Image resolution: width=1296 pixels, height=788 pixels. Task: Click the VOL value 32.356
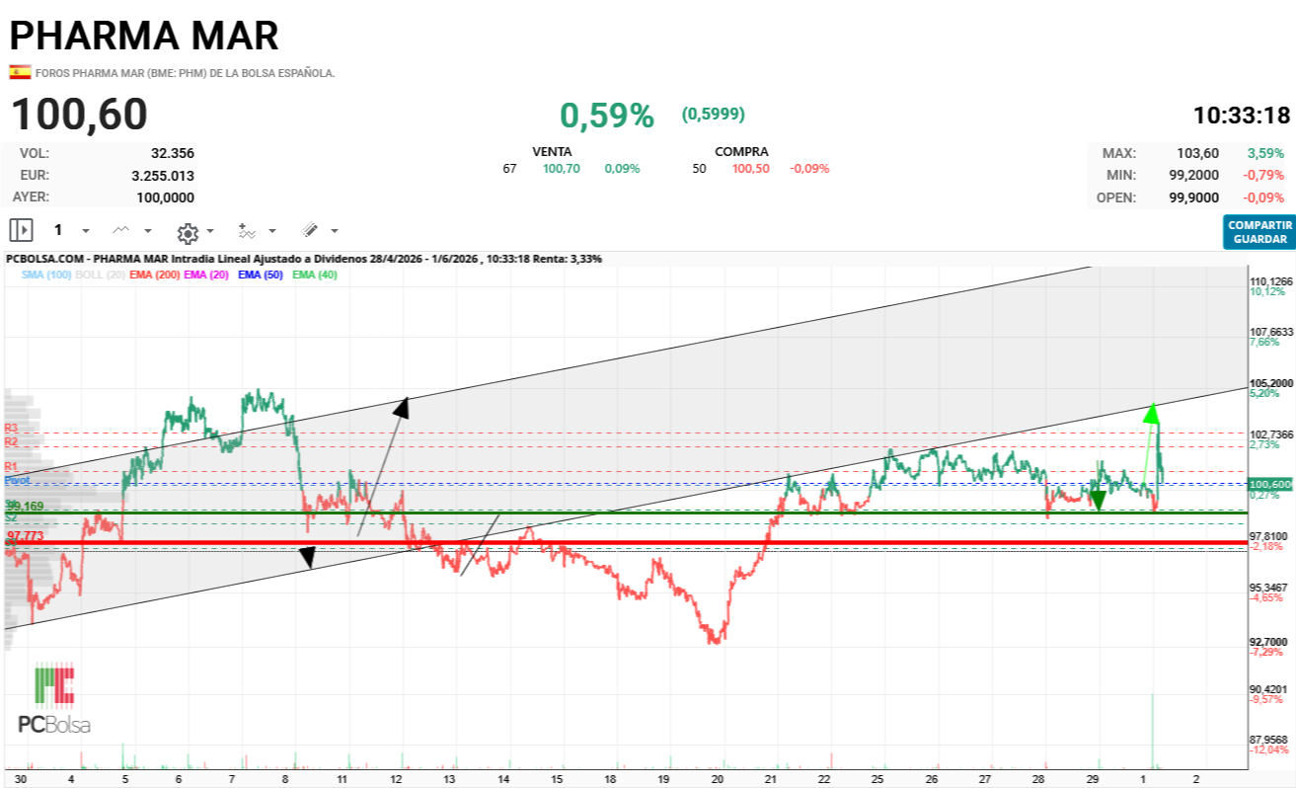pyautogui.click(x=173, y=153)
